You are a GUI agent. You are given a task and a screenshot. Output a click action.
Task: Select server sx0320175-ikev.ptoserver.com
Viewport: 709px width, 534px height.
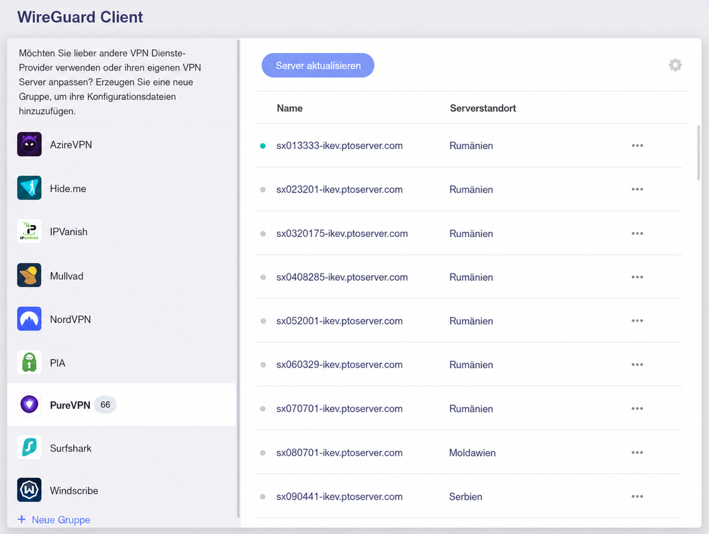tap(342, 234)
